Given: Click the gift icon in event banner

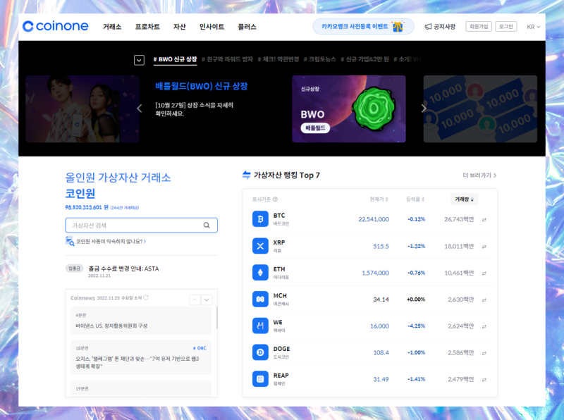Looking at the screenshot, I should 398,27.
